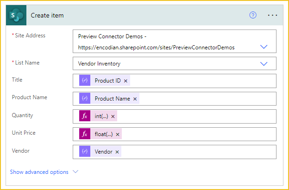This screenshot has height=190, width=289.
Task: Remove the int(...) expression from Quantity
Action: pyautogui.click(x=113, y=117)
